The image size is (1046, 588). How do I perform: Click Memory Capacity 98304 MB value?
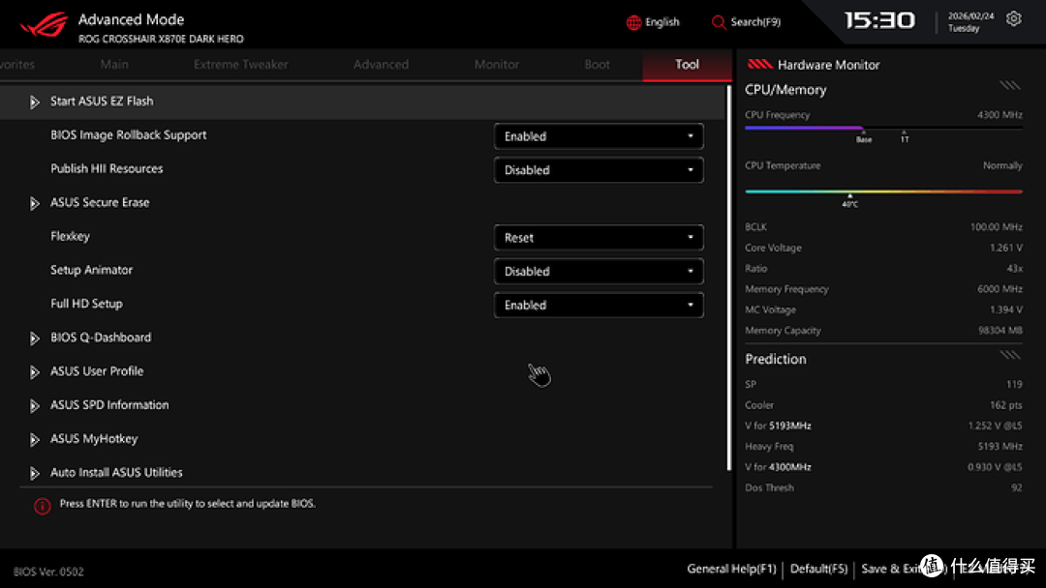1001,331
